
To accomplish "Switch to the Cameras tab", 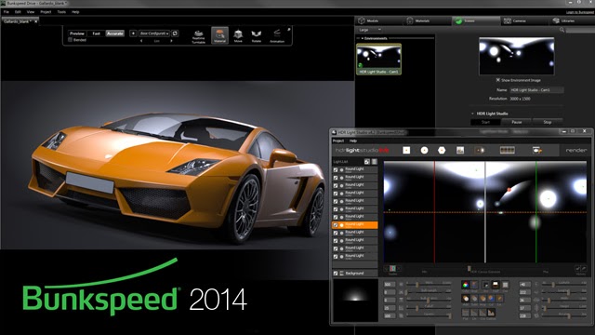I will pyautogui.click(x=515, y=20).
